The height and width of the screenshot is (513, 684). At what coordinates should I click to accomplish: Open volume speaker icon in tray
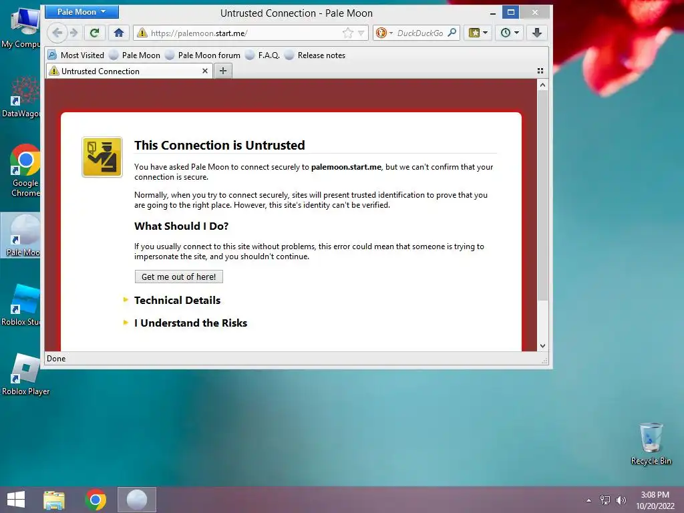coord(621,500)
